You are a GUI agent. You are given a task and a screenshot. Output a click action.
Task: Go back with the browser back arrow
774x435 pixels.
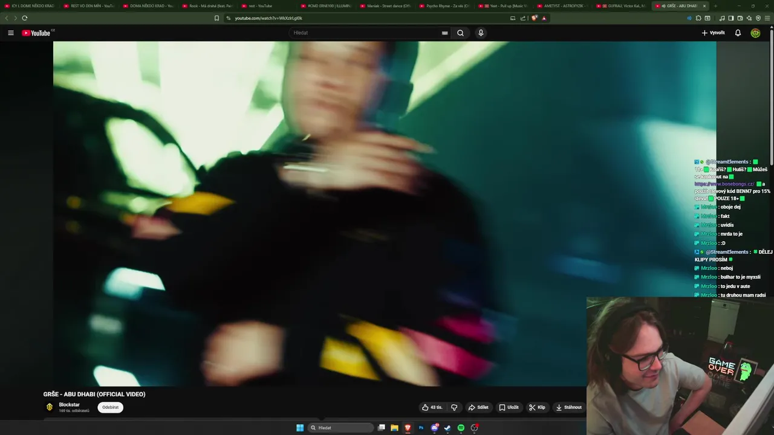tap(7, 18)
